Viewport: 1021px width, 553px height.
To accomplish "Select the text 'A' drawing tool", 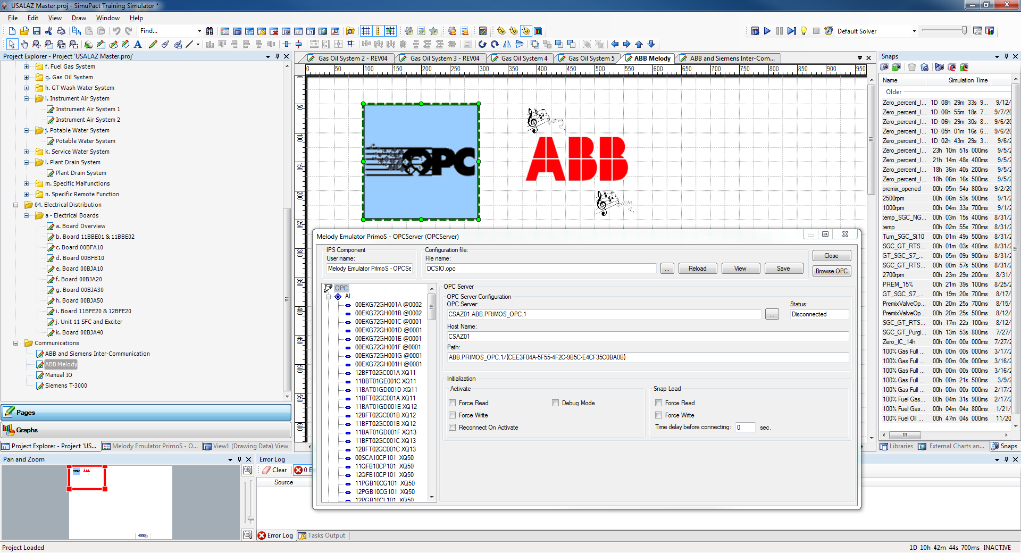I will click(x=138, y=44).
